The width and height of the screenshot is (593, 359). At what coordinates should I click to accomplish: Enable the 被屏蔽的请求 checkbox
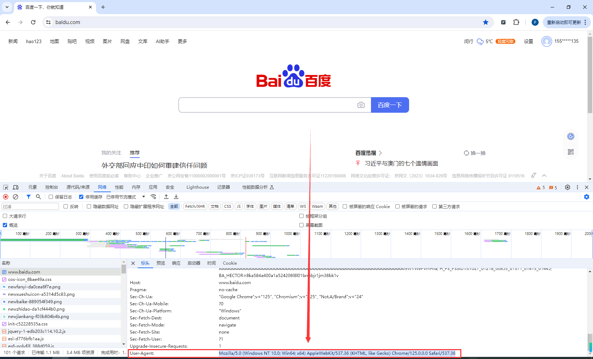pyautogui.click(x=397, y=206)
